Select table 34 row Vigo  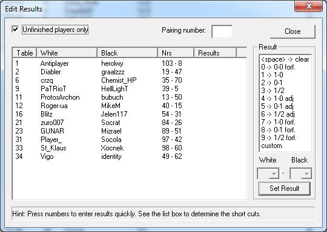(130, 156)
